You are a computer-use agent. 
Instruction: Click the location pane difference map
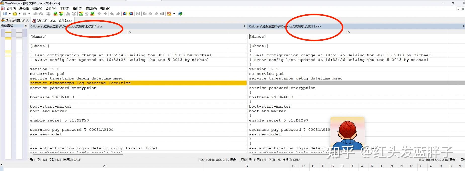pos(14,94)
